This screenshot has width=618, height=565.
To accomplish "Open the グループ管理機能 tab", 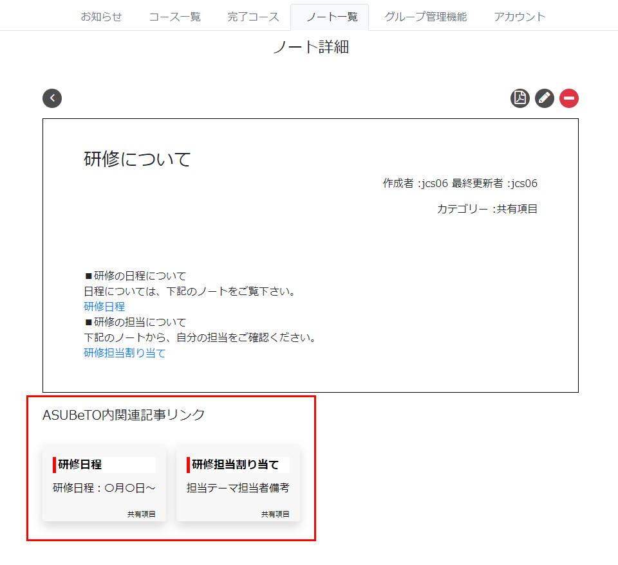I will pos(426,17).
